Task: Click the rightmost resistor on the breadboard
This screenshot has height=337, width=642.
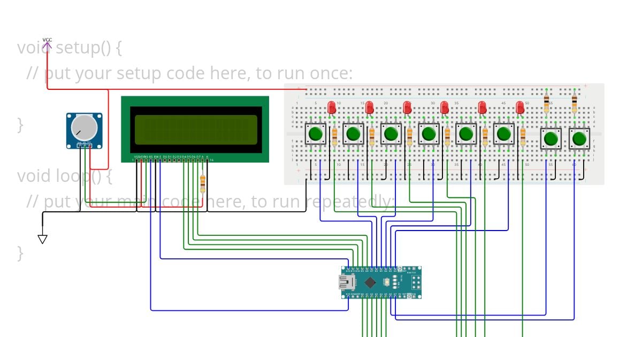Action: pyautogui.click(x=574, y=103)
